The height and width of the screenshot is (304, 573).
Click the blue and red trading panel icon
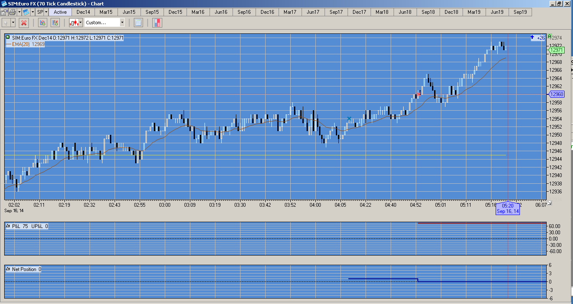[157, 23]
